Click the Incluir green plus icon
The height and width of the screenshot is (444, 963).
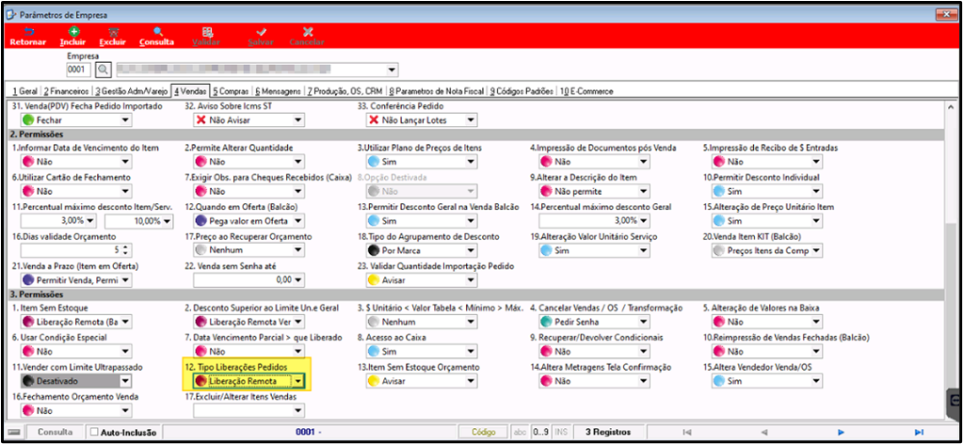[73, 31]
